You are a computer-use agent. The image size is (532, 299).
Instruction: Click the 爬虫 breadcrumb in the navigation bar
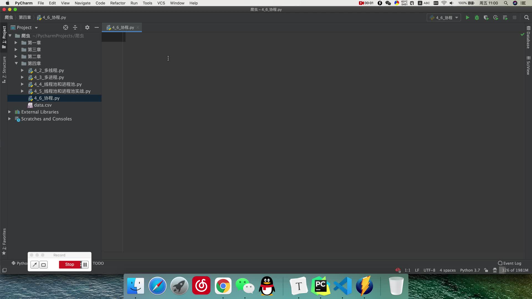click(x=9, y=17)
